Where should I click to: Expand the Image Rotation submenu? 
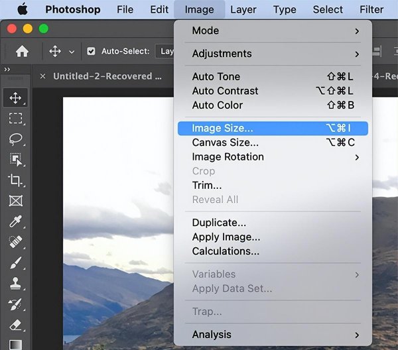coord(273,157)
